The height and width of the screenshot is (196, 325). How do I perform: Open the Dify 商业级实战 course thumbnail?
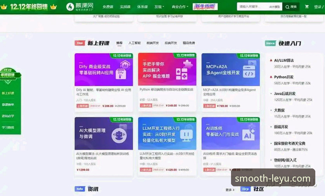(104, 69)
